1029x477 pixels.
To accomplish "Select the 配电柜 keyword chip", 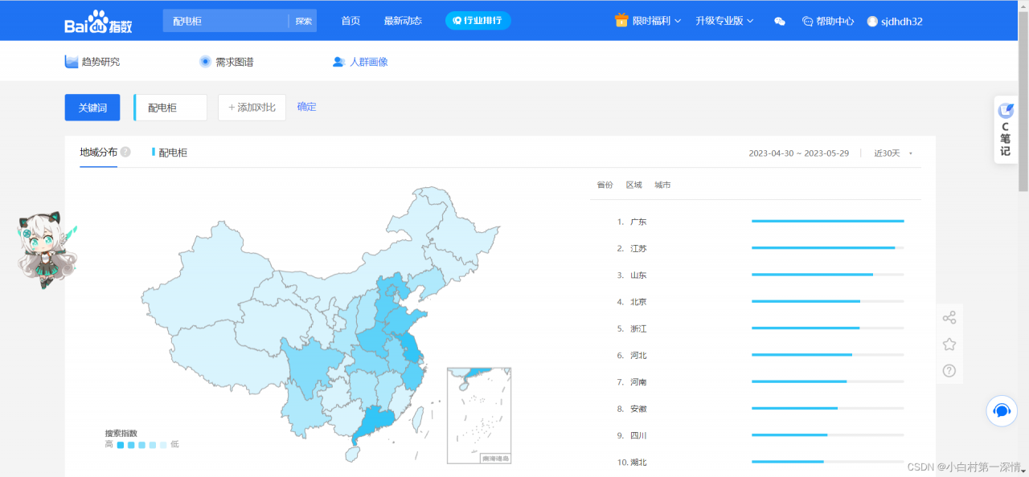I will pos(170,107).
